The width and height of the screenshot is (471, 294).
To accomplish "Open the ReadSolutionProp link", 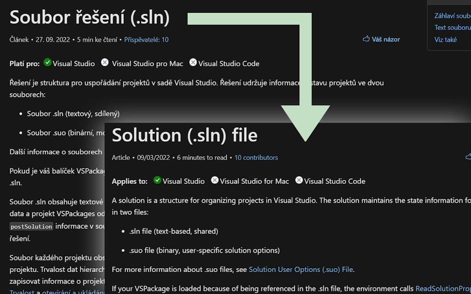I will point(442,288).
